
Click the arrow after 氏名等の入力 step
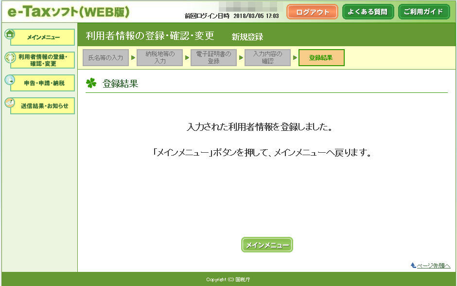[x=133, y=58]
